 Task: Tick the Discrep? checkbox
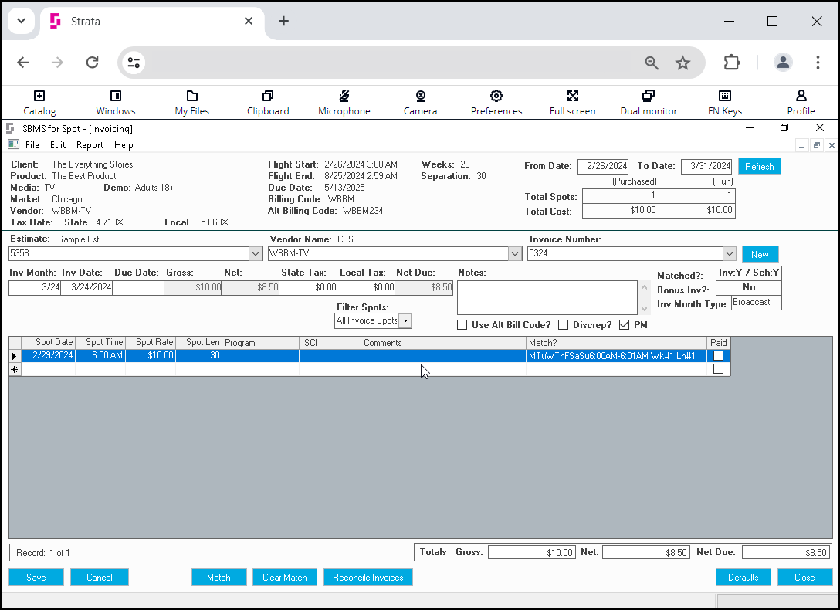pos(563,325)
